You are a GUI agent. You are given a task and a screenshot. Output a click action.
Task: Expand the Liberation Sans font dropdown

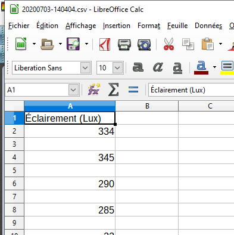pyautogui.click(x=85, y=68)
